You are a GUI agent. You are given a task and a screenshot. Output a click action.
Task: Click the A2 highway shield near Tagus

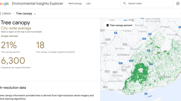(x=146, y=94)
